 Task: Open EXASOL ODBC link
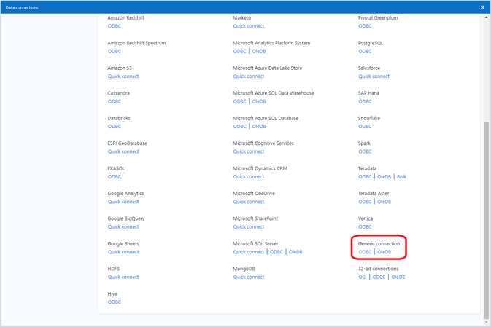point(115,177)
